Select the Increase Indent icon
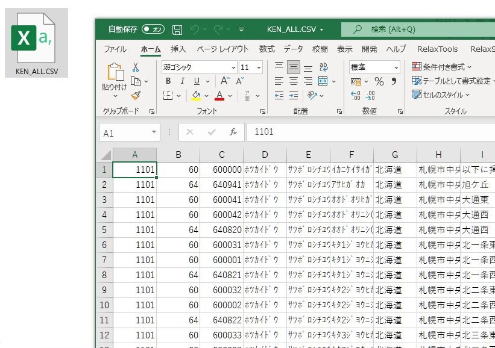 (x=294, y=95)
